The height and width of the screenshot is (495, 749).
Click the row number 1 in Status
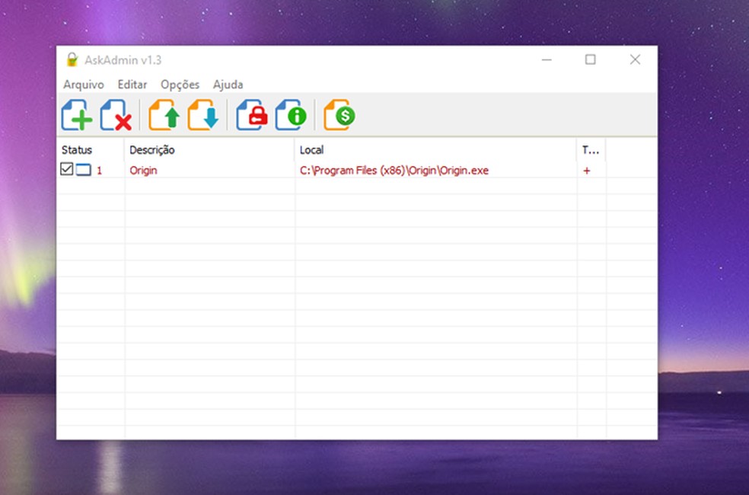click(100, 171)
